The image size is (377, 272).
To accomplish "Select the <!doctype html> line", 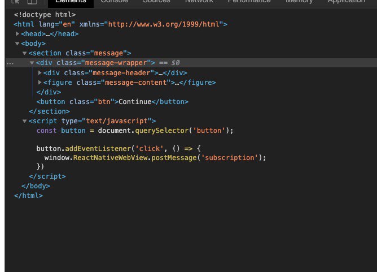I will tap(45, 15).
